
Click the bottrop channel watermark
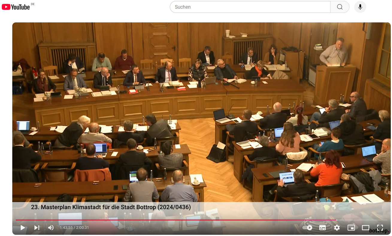coord(378,231)
